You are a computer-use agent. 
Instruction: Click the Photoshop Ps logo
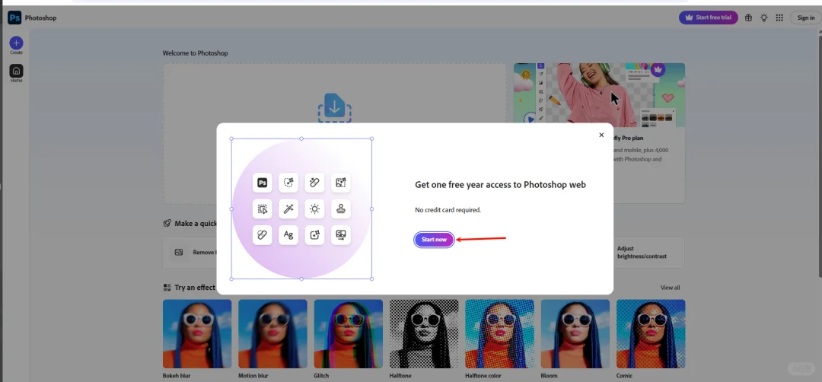14,18
